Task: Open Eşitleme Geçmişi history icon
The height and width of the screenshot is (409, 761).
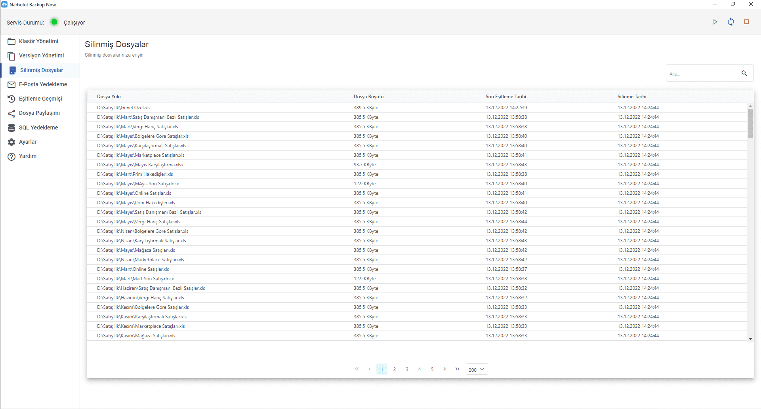Action: (x=11, y=99)
